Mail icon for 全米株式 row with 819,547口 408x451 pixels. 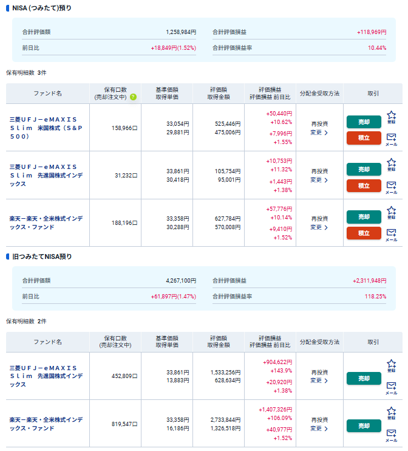click(391, 436)
